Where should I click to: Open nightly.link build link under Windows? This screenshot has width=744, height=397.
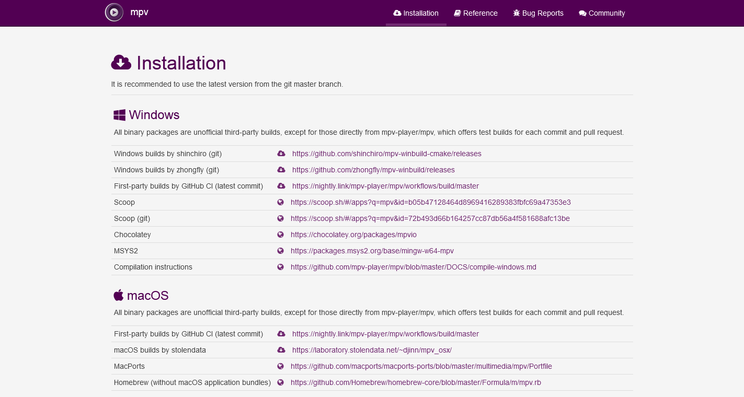pos(385,186)
